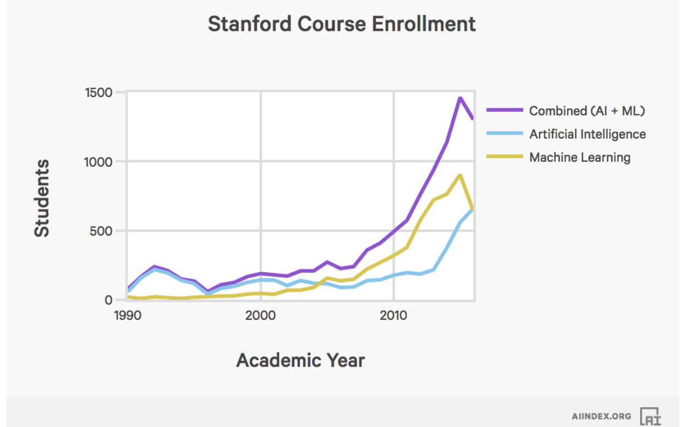Click the 1500 y-axis tick label
Viewport: 687px width, 427px height.
(98, 93)
